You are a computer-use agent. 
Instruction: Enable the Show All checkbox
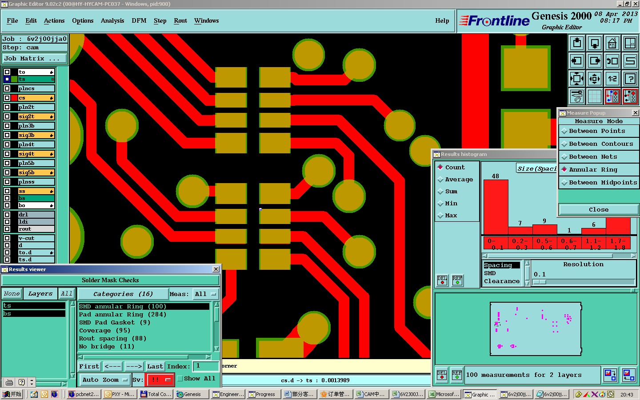pos(180,379)
